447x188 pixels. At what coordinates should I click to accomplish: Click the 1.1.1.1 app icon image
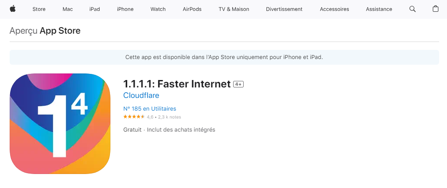pos(60,124)
